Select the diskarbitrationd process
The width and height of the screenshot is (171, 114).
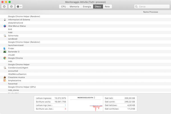(x=15, y=23)
